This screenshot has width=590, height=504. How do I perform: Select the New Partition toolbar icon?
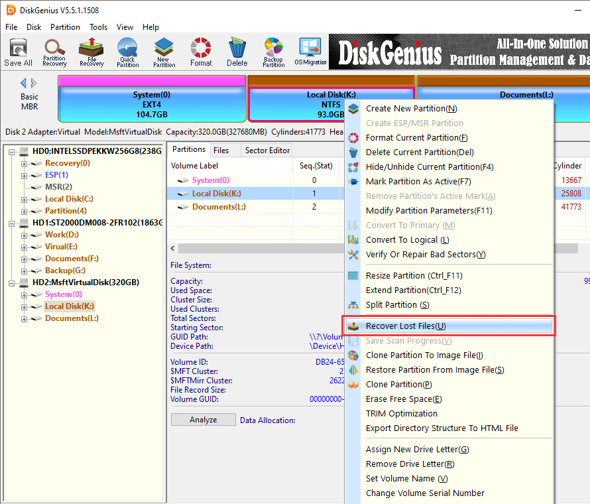pyautogui.click(x=164, y=52)
